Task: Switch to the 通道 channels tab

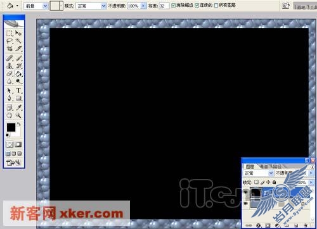Action: pos(264,166)
